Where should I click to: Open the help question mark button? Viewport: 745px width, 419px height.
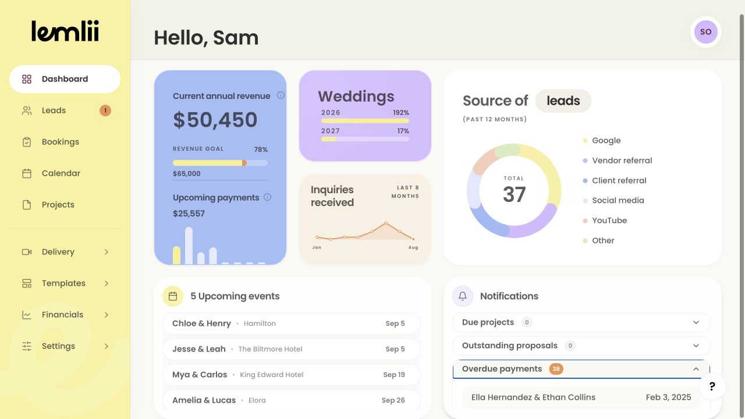click(x=712, y=386)
